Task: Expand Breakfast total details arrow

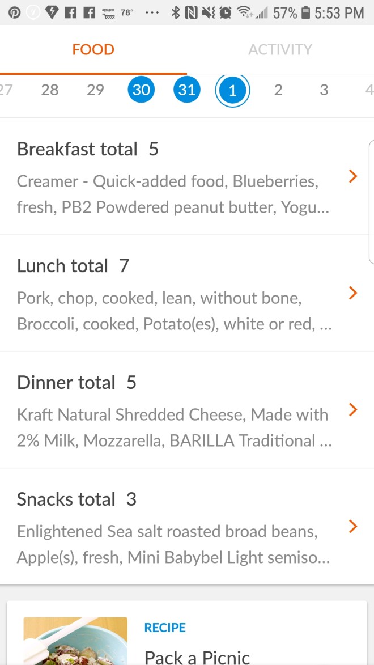Action: pyautogui.click(x=353, y=176)
